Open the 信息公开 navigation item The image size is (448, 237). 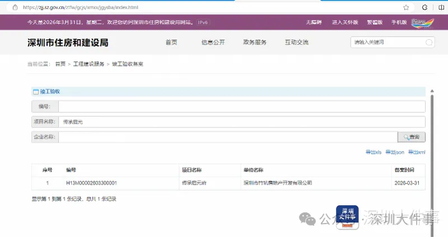[x=213, y=42]
